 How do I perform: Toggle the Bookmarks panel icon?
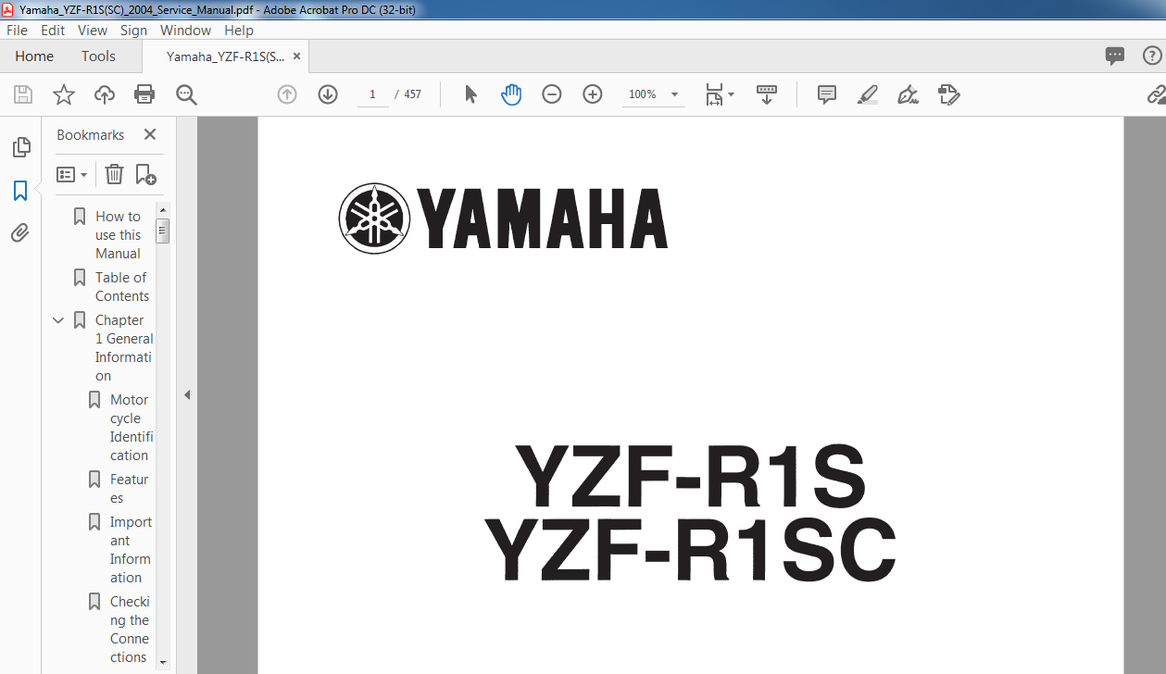20,191
